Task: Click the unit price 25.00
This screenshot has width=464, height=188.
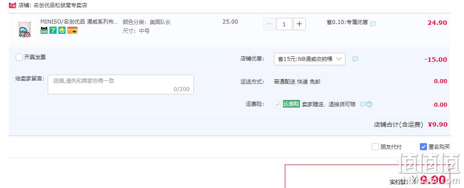Action: (x=230, y=22)
